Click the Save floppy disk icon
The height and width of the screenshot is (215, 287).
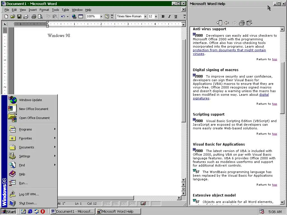point(19,17)
